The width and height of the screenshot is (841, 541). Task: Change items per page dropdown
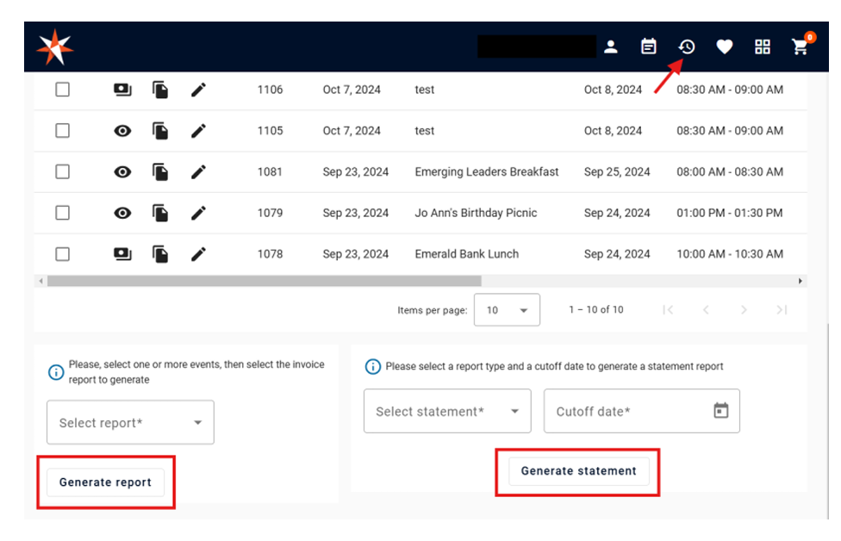click(x=507, y=310)
